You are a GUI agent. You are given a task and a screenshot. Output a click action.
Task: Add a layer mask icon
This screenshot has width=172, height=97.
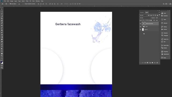tap(148, 63)
